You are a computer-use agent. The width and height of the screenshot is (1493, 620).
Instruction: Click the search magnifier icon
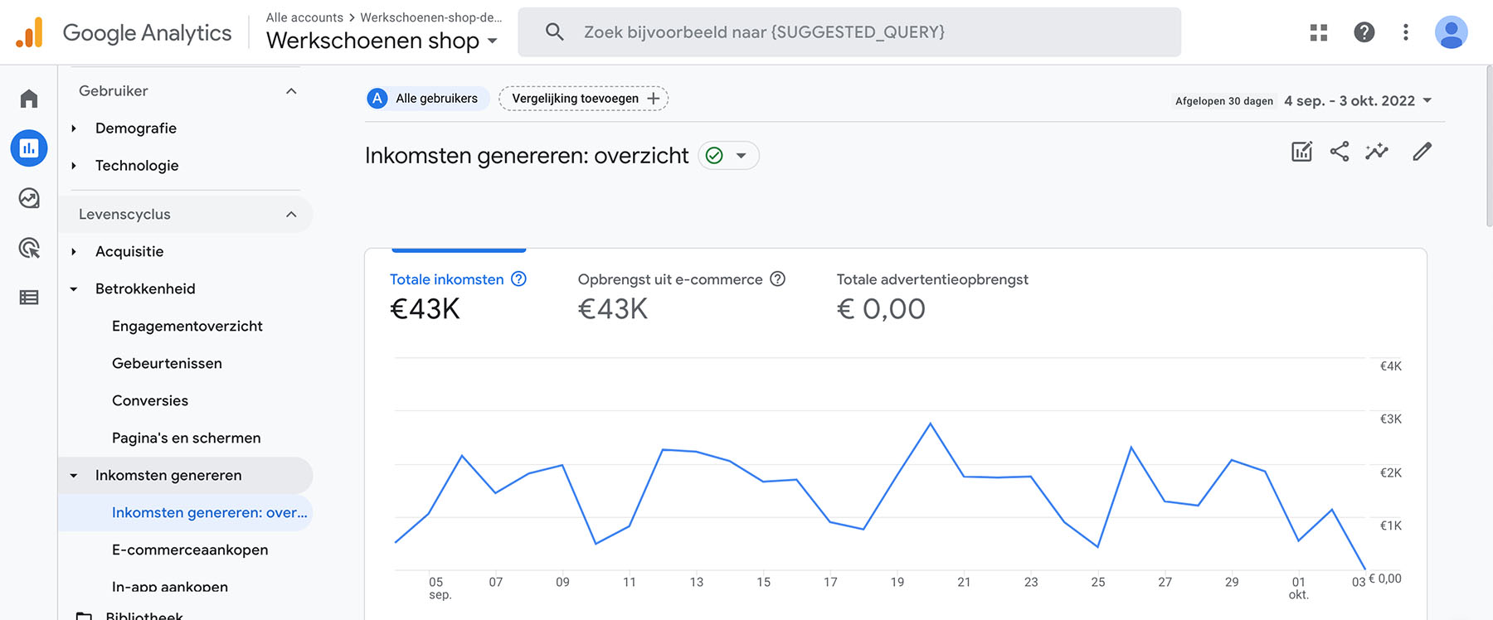tap(555, 32)
